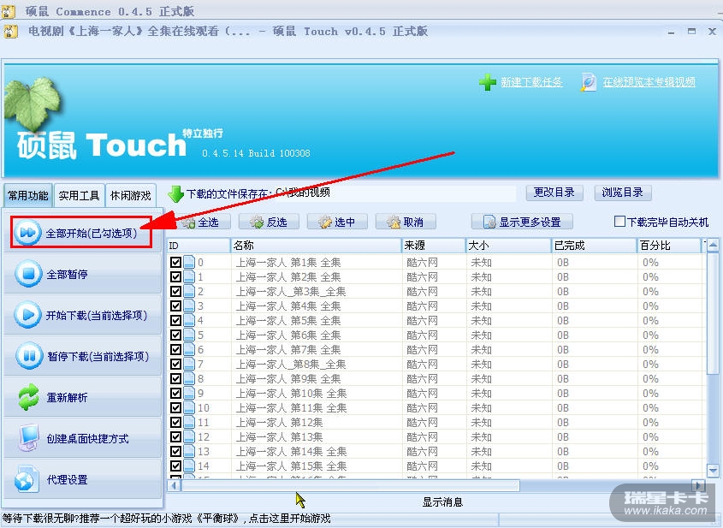Viewport: 723px width, 528px height.
Task: Select row 上海一家人 第1集 全集
Action: [436, 263]
